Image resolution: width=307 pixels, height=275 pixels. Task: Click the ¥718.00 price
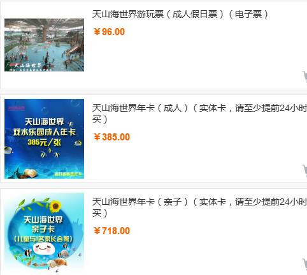coord(112,231)
